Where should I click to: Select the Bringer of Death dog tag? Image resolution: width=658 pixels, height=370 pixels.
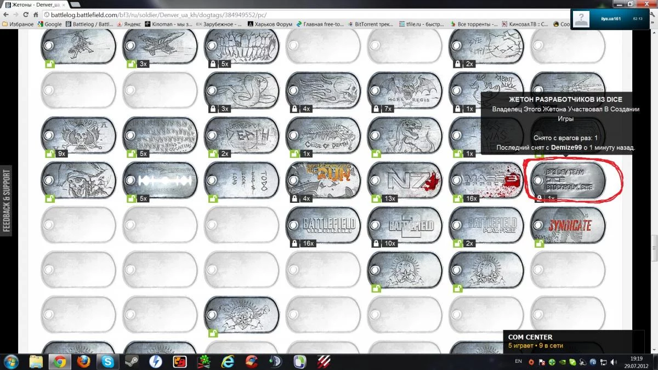tap(241, 135)
